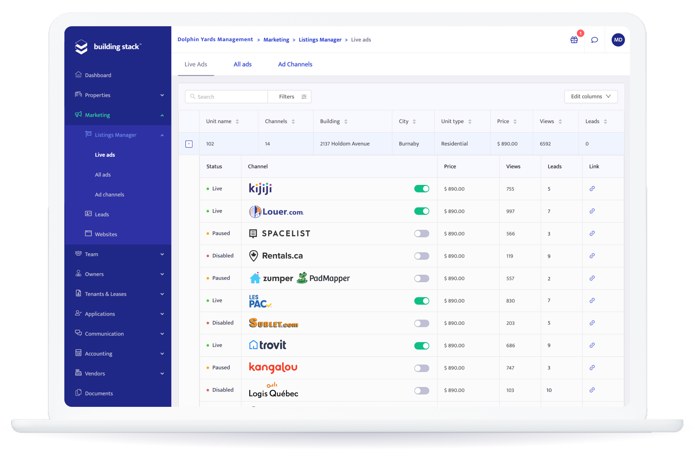Viewport: 696px width, 451px height.
Task: Click the Search input field
Action: [227, 97]
